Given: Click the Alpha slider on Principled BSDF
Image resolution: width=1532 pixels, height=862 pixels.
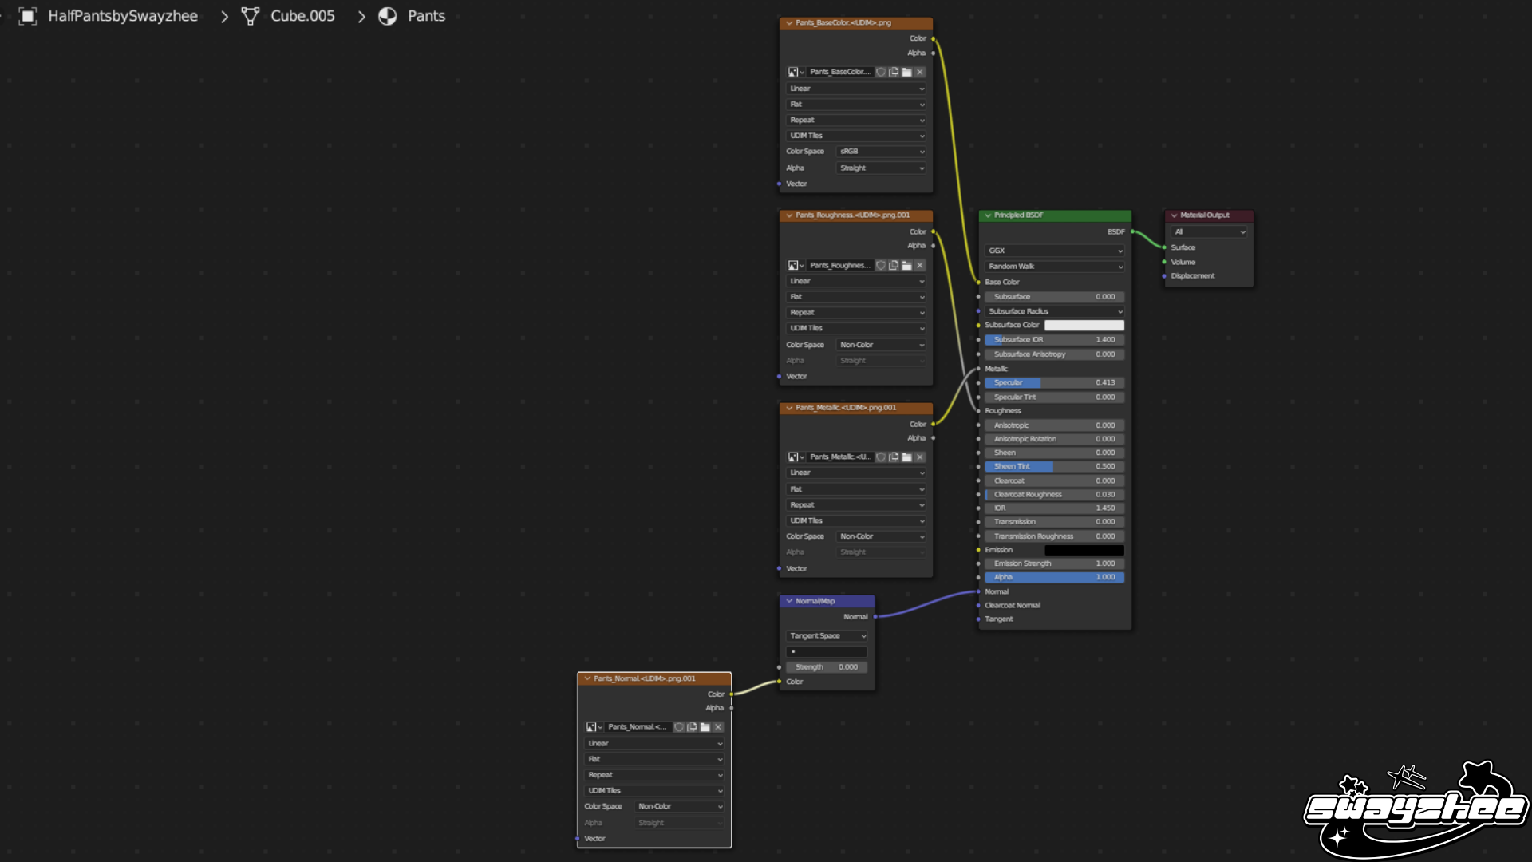Looking at the screenshot, I should click(1055, 578).
